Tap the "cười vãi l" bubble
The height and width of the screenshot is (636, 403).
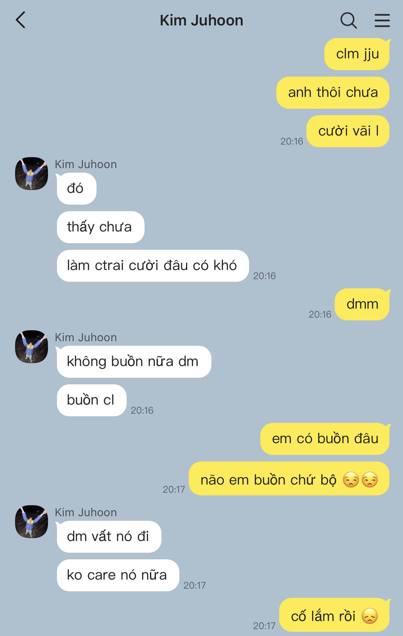pos(348,131)
